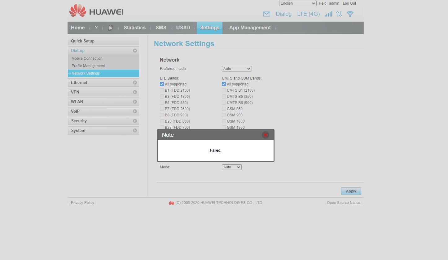Check the GSM 850 band

tap(224, 109)
